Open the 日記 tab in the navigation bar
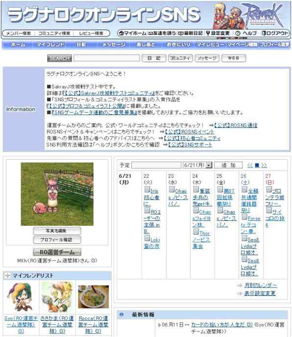The height and width of the screenshot is (337, 292). tap(81, 45)
